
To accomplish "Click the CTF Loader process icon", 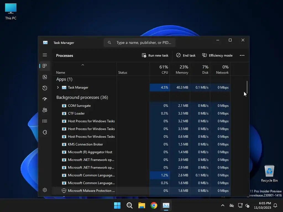I will coord(64,113).
